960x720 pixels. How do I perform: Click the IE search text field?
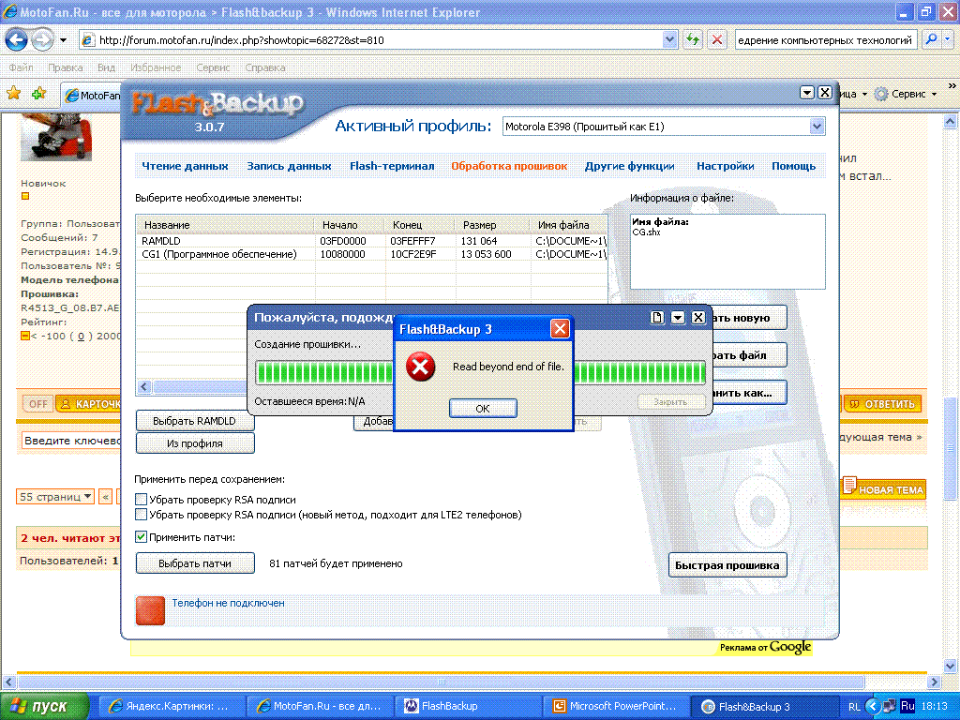(x=825, y=40)
